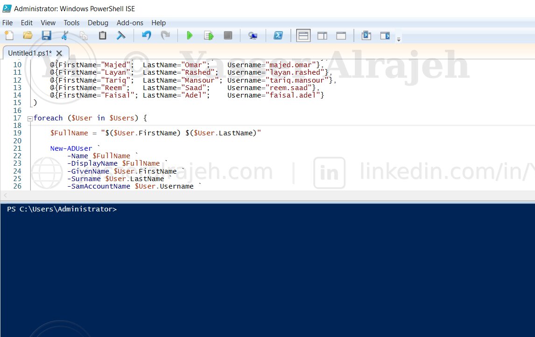This screenshot has width=535, height=337.
Task: Undo the last edit
Action: tap(147, 35)
